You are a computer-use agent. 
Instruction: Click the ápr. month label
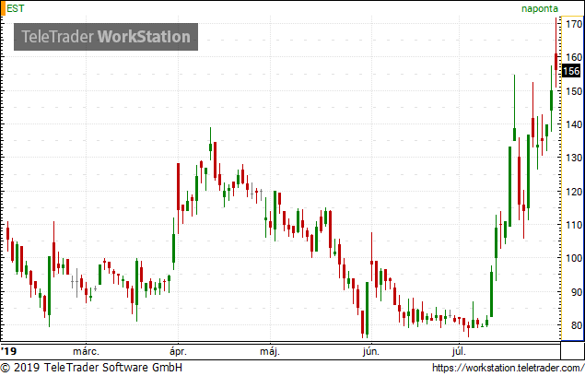point(178,352)
